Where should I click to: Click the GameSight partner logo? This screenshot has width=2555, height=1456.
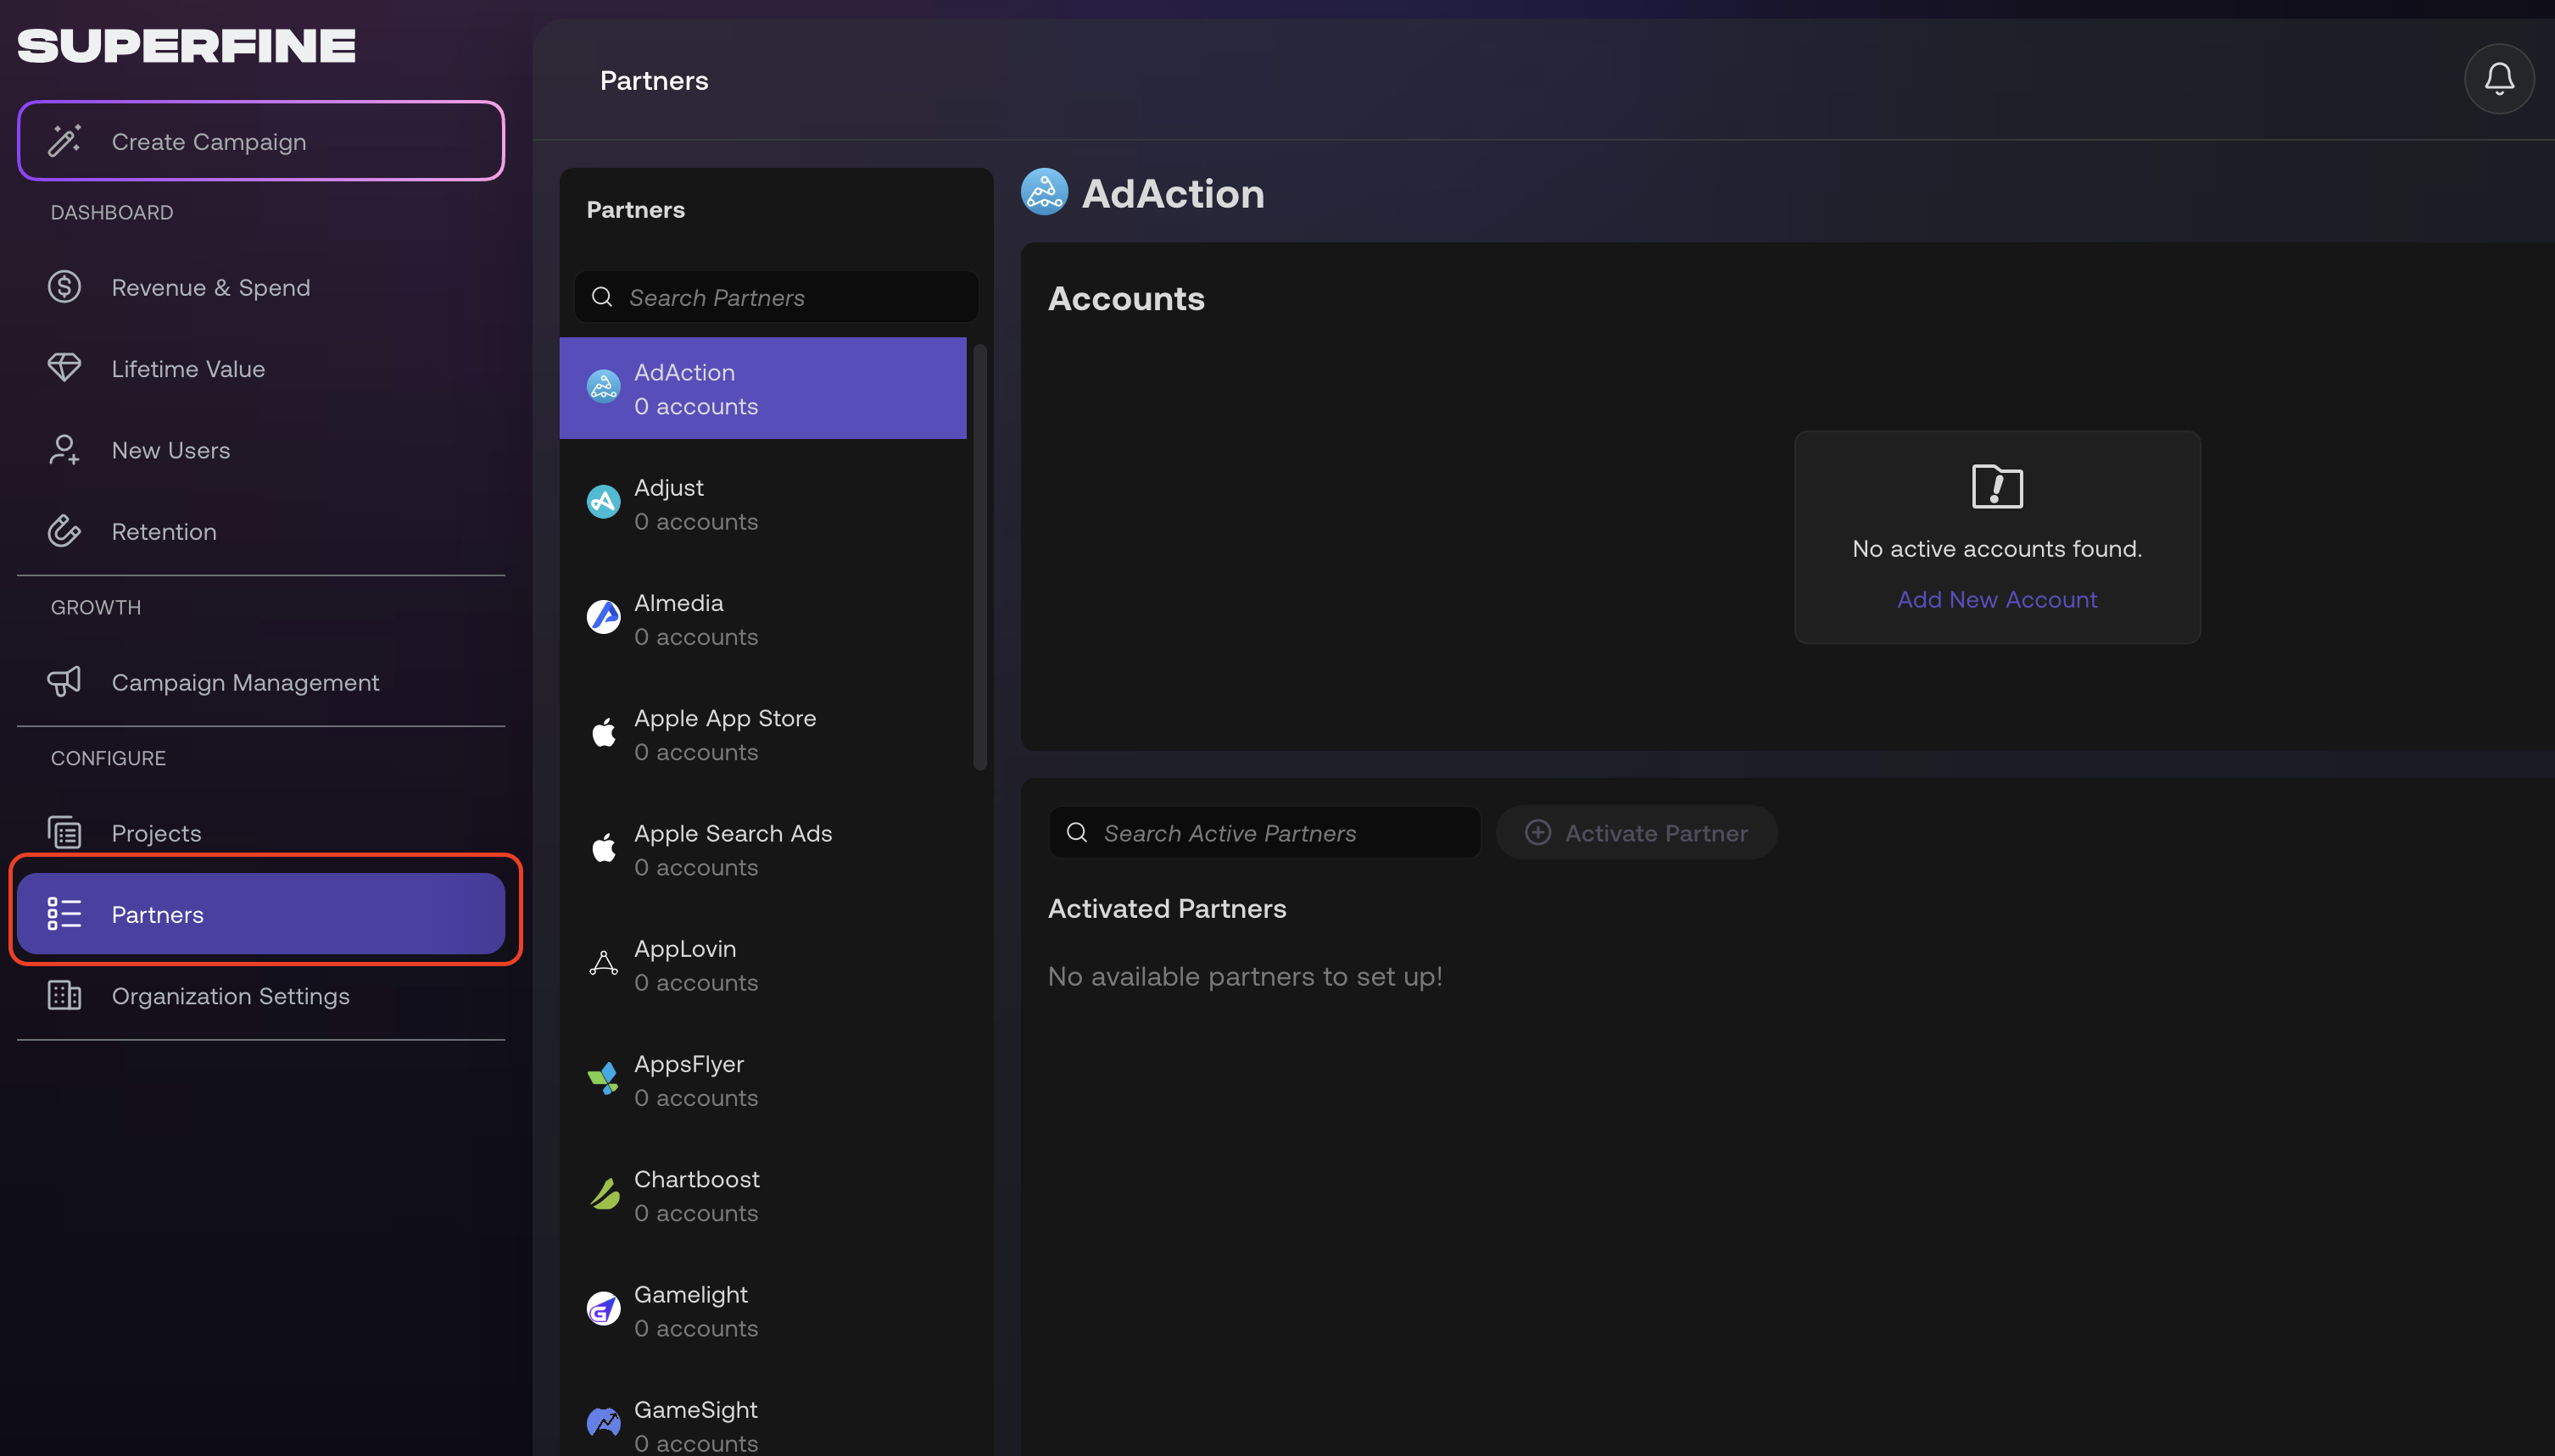(x=603, y=1424)
